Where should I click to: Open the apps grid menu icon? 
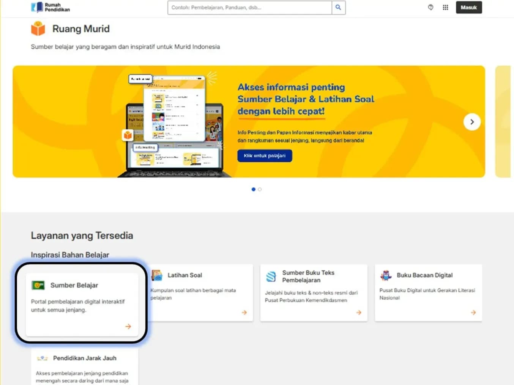[445, 7]
